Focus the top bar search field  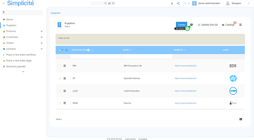point(97,3)
